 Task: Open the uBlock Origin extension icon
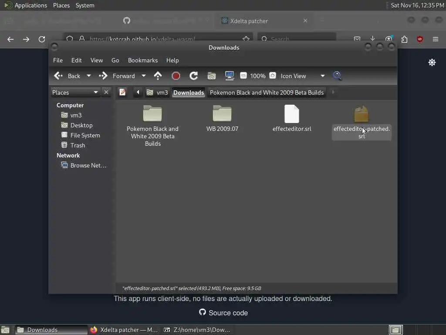coord(419,39)
